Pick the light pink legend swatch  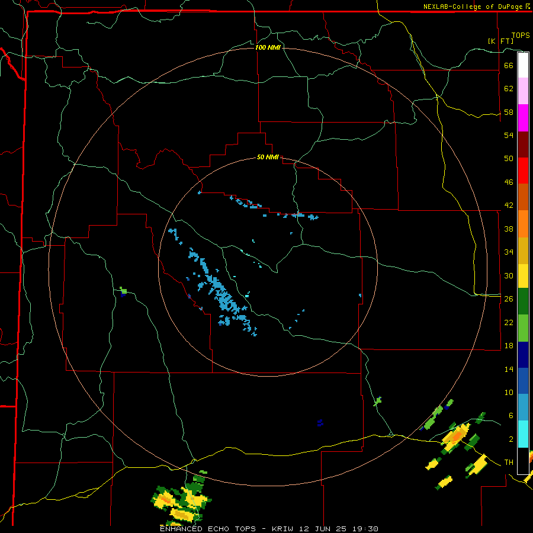[523, 91]
